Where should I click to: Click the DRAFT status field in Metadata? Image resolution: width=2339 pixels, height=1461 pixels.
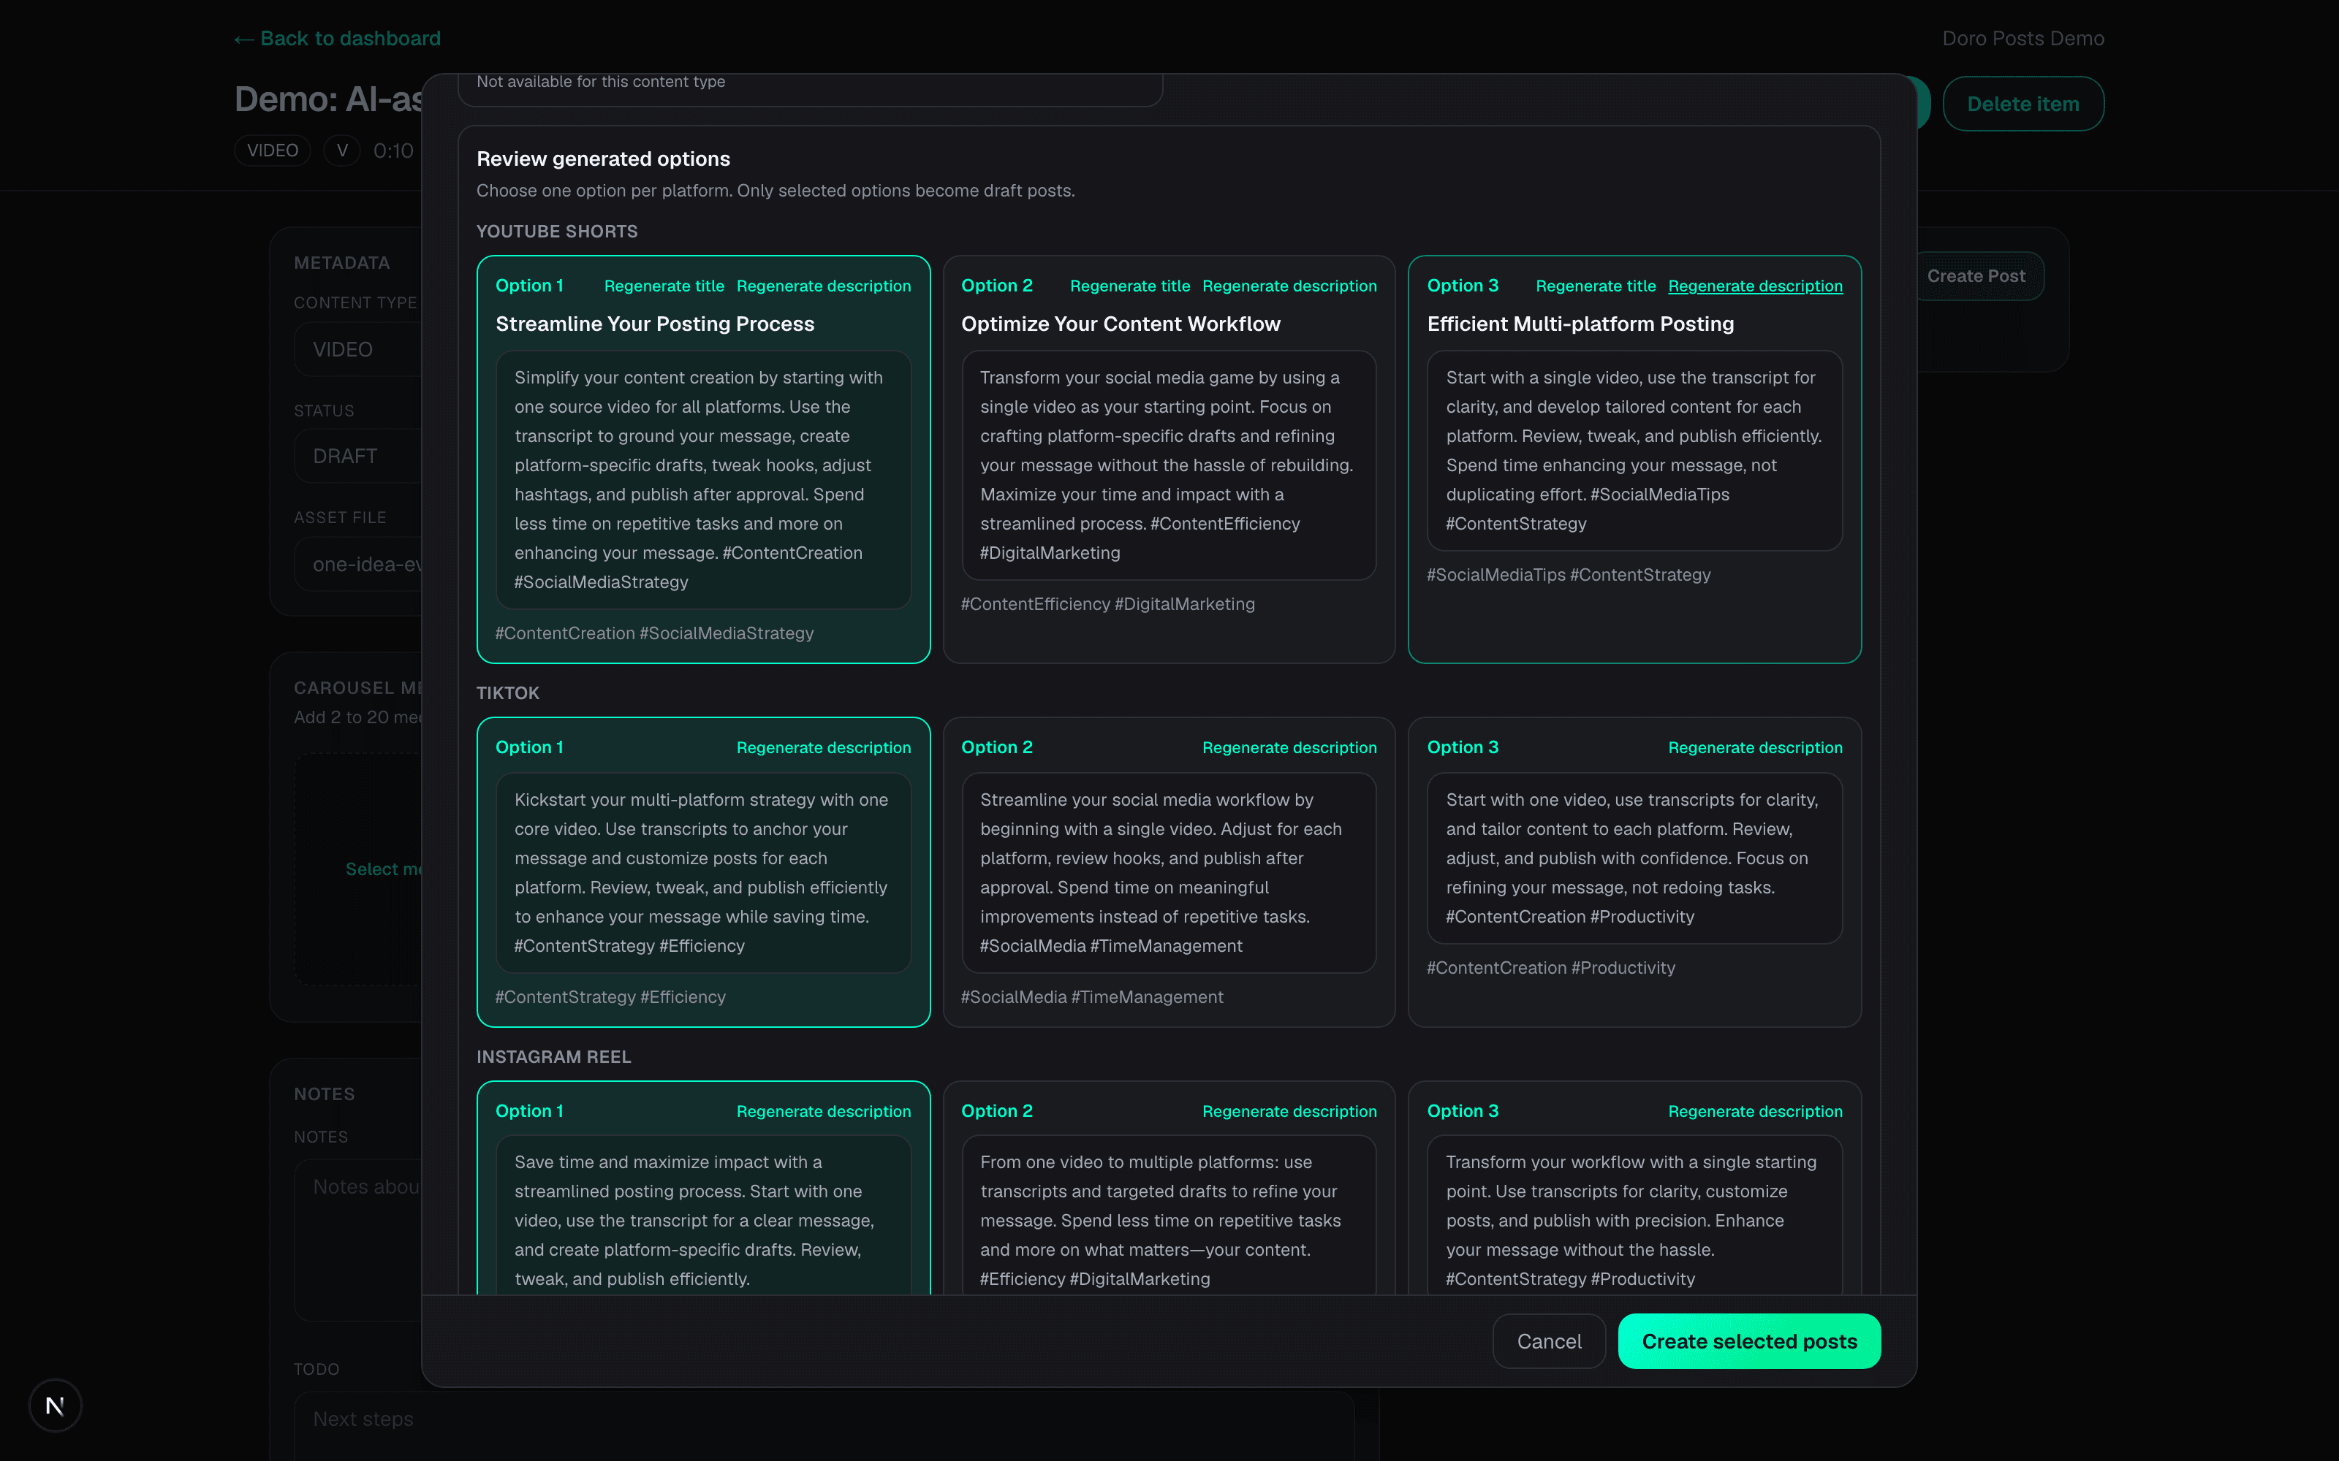359,456
